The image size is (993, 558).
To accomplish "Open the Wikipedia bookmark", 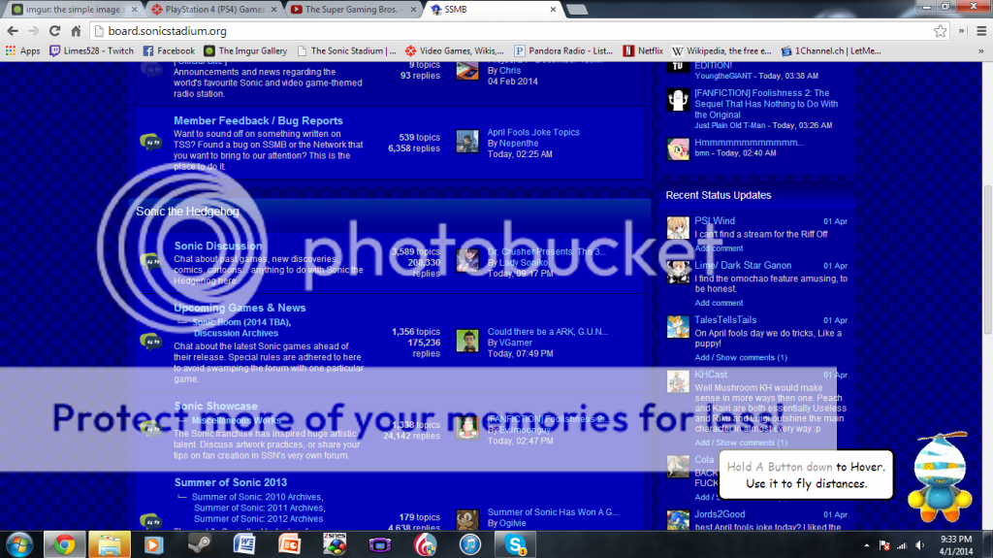I will (x=721, y=50).
